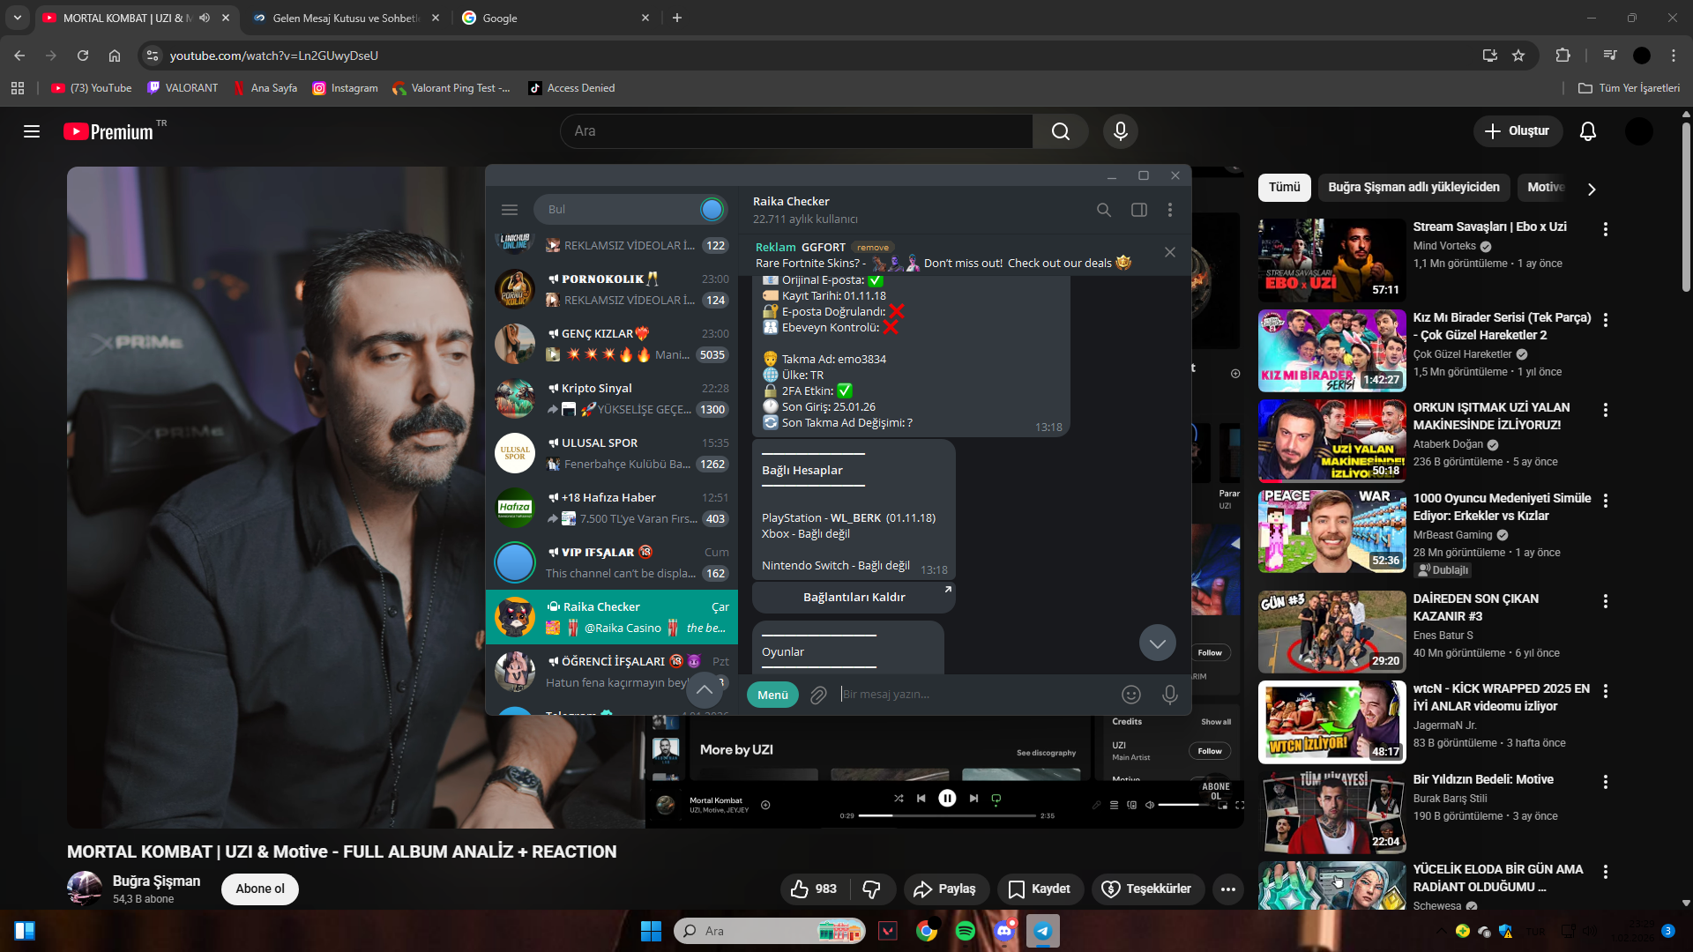This screenshot has height=952, width=1693.
Task: Like the video with 983 likes
Action: coord(814,889)
